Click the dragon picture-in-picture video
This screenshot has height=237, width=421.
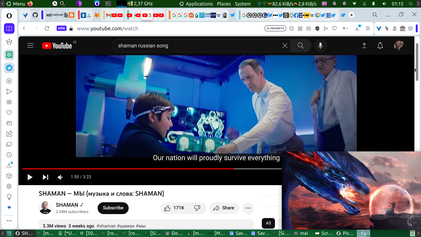351,190
